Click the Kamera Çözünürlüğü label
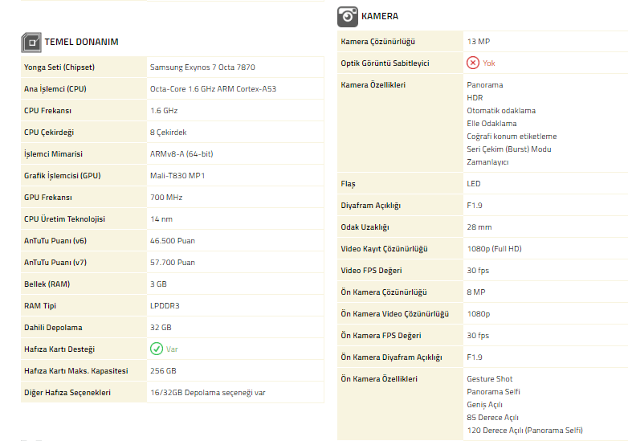Screen dimensions: 628x441 tap(377, 41)
